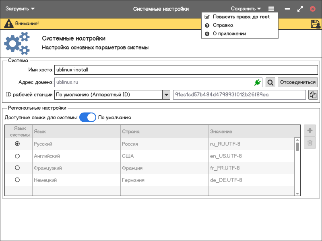
Task: Choose 'О приложении' menu entry
Action: [229, 34]
